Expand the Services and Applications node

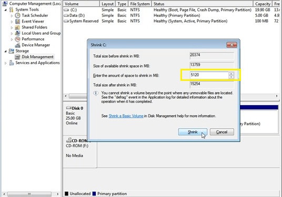(x=6, y=63)
